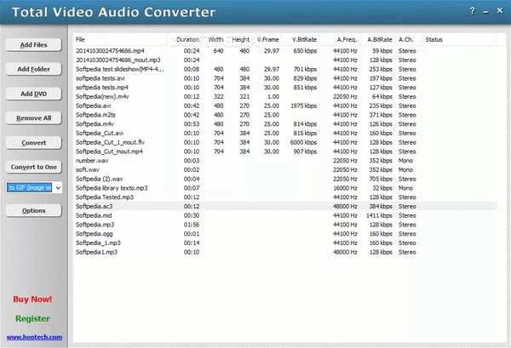Select the file Softpedia1.mp3
Screen dimensions: 511x348
96,252
